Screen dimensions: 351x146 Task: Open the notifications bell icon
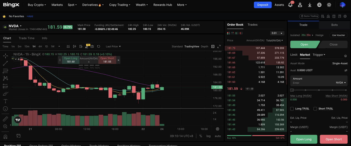[x=290, y=5]
